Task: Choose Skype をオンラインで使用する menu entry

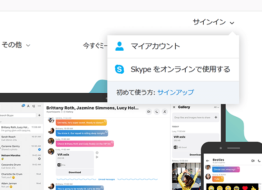Action: point(173,69)
